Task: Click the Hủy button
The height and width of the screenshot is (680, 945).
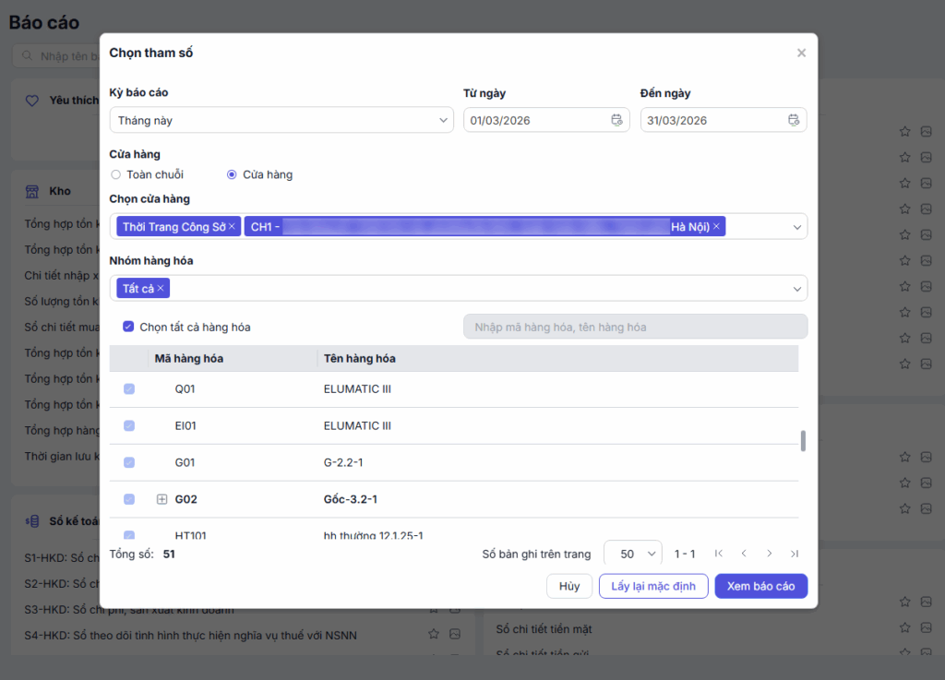Action: pyautogui.click(x=569, y=586)
